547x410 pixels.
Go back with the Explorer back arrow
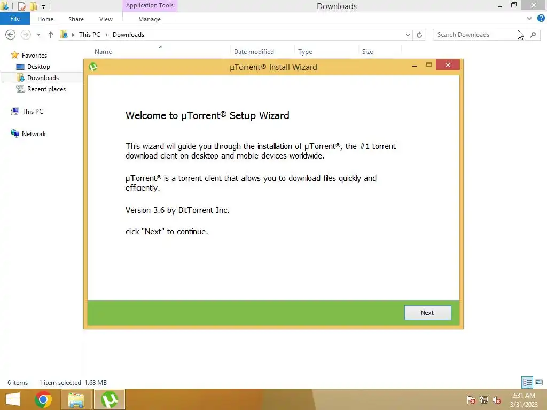[11, 35]
